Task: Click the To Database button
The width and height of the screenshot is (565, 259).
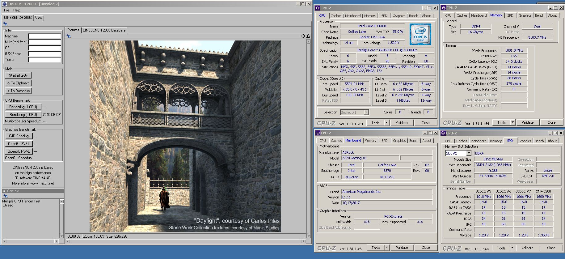Action: click(18, 91)
